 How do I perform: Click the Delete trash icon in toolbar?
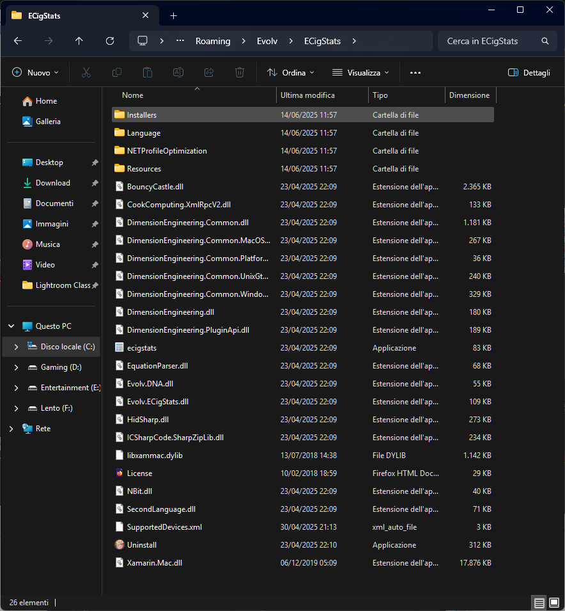click(x=240, y=73)
